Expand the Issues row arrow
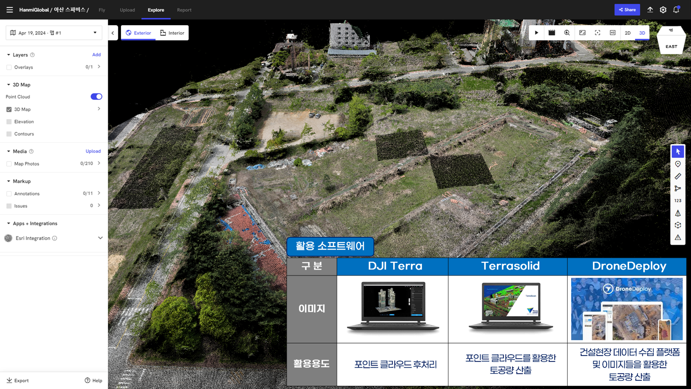Image resolution: width=691 pixels, height=389 pixels. (99, 205)
